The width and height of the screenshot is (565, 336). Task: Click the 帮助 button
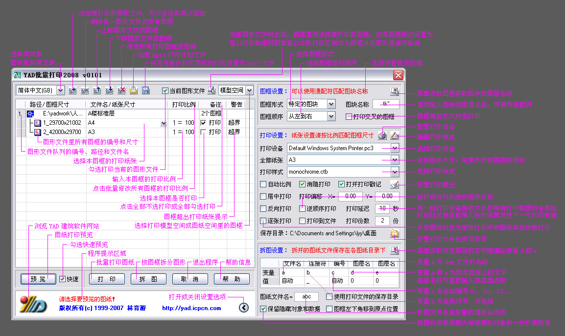pos(231,279)
